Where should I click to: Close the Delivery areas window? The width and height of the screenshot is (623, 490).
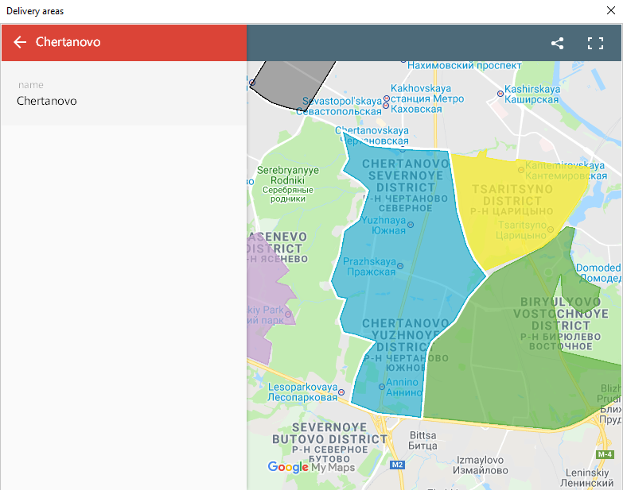[610, 11]
